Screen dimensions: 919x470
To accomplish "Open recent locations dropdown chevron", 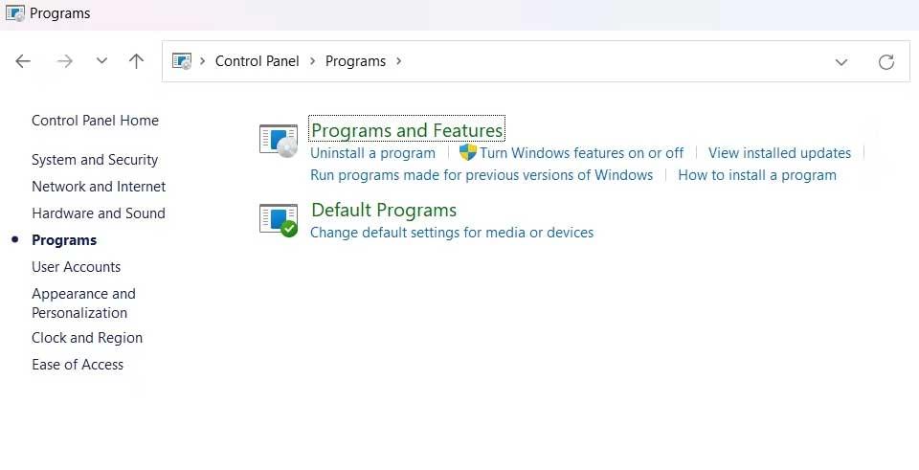I will [101, 61].
